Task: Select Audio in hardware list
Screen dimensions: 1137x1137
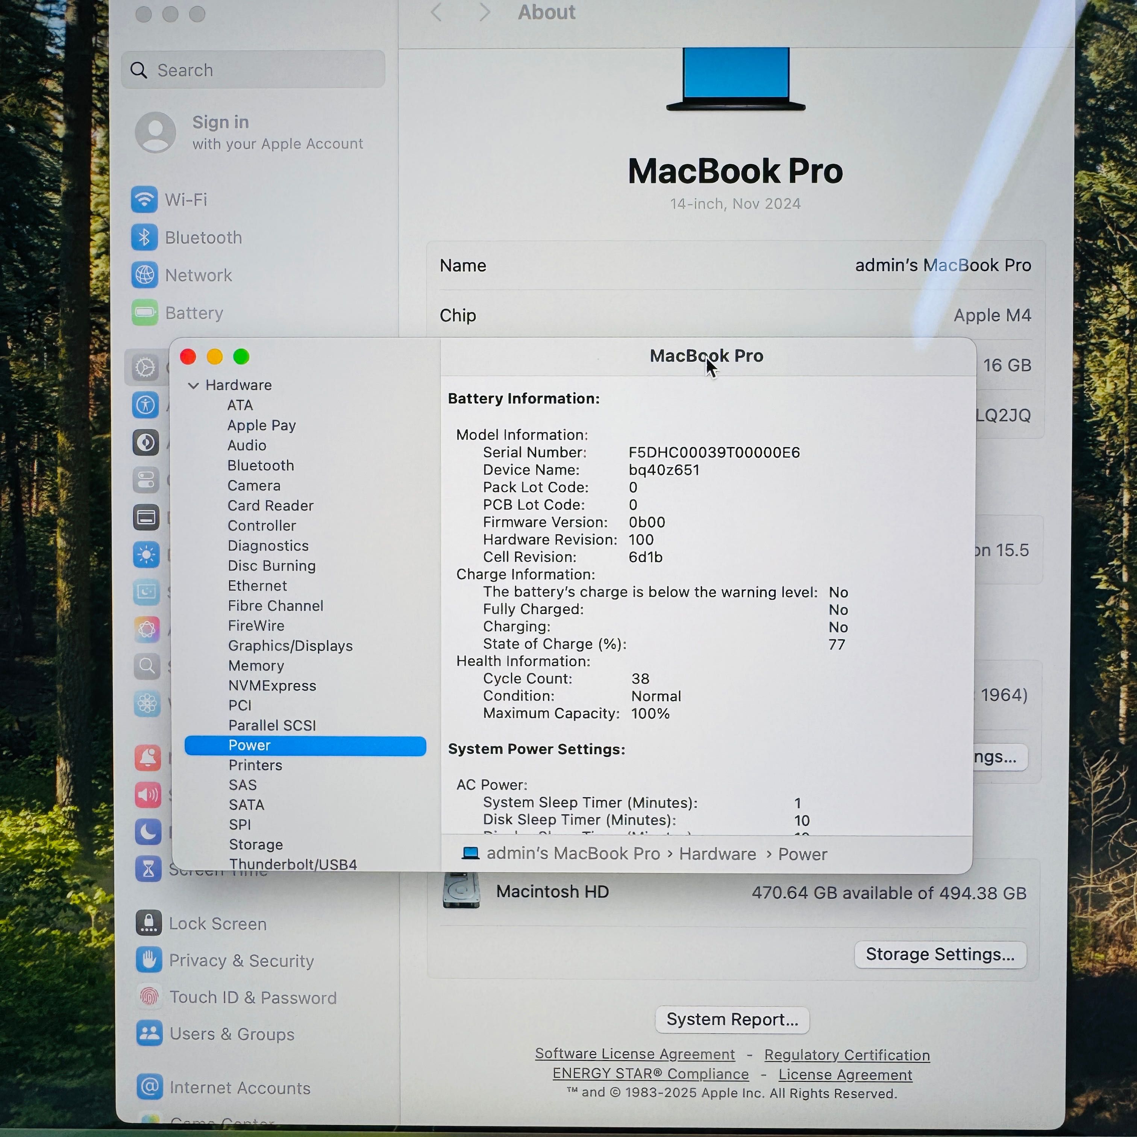Action: coord(247,445)
